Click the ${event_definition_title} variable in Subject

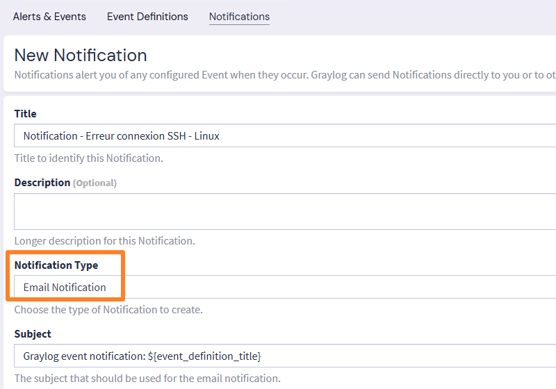[204, 356]
